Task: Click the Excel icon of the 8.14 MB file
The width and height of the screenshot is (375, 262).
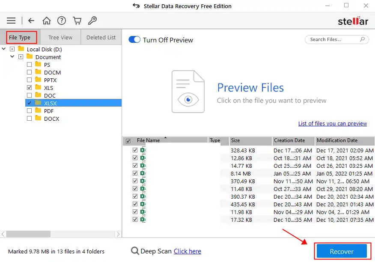Action: coord(143,173)
